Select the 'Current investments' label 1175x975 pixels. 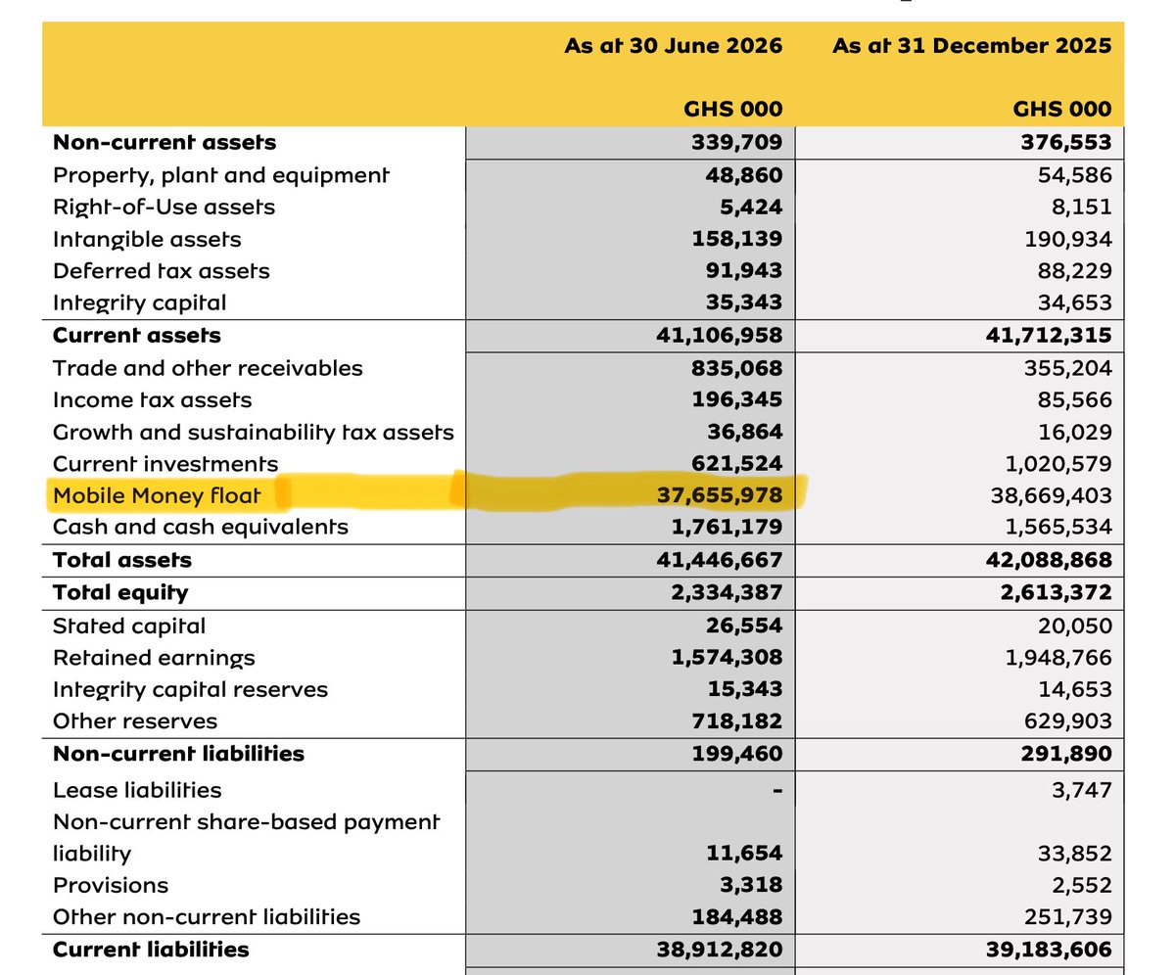coord(165,464)
